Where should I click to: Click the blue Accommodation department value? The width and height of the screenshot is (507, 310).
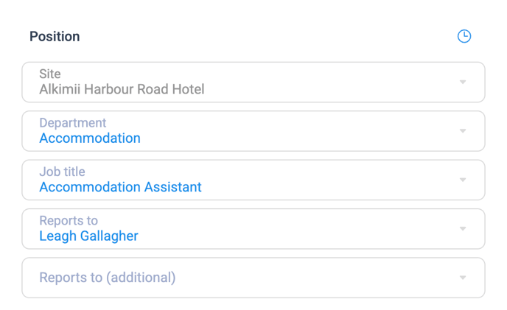90,138
